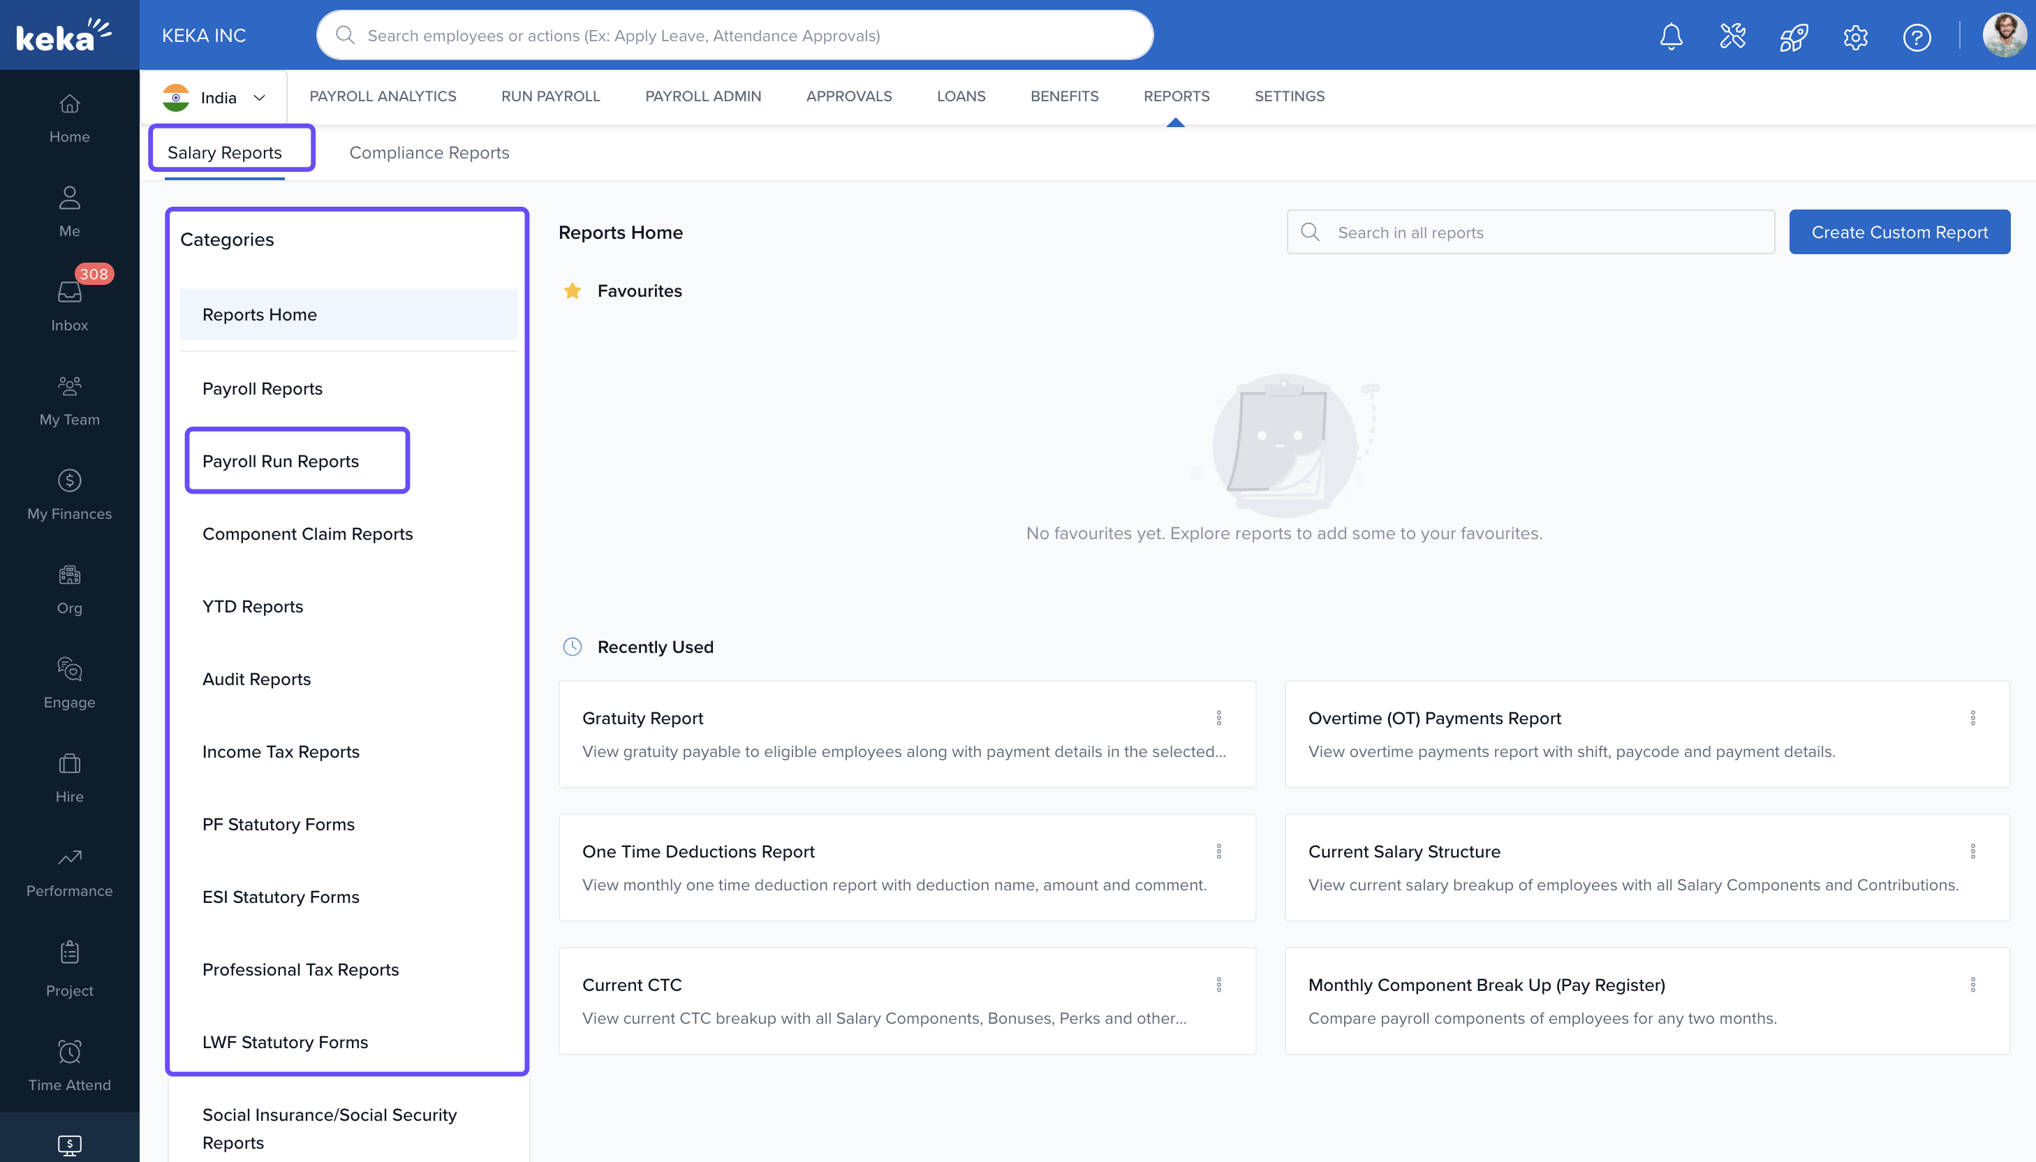Switch to Compliance Reports tab
The image size is (2036, 1162).
click(429, 152)
